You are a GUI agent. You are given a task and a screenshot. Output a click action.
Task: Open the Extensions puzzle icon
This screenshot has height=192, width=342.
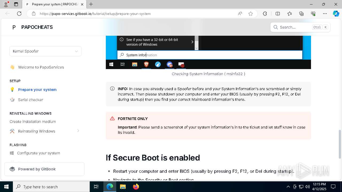point(265,14)
